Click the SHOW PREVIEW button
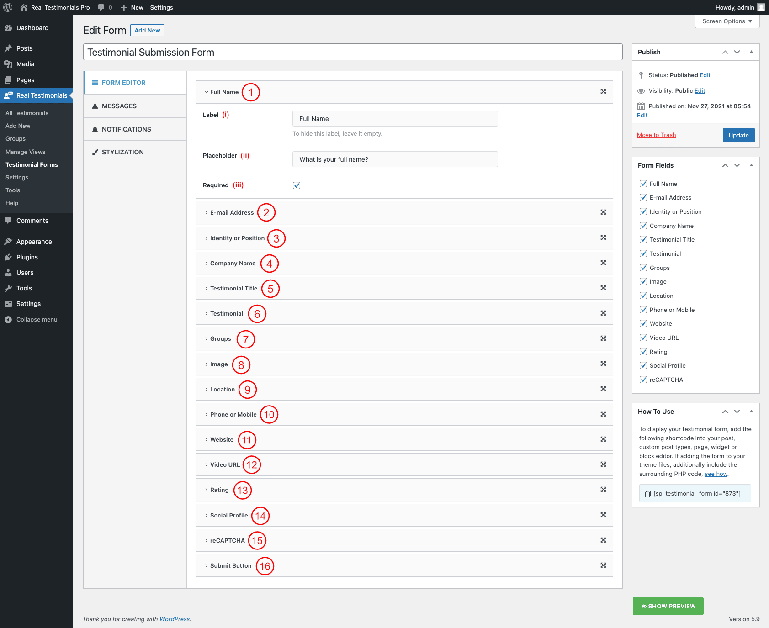 (668, 606)
